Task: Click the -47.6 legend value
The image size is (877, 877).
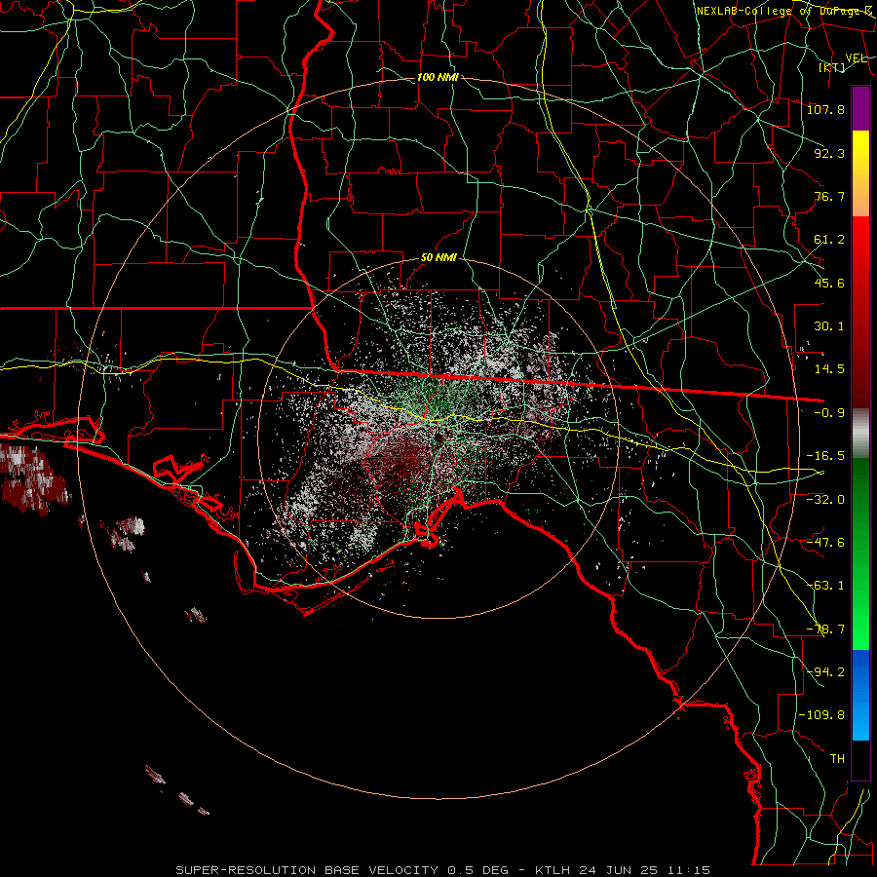Action: coord(825,543)
